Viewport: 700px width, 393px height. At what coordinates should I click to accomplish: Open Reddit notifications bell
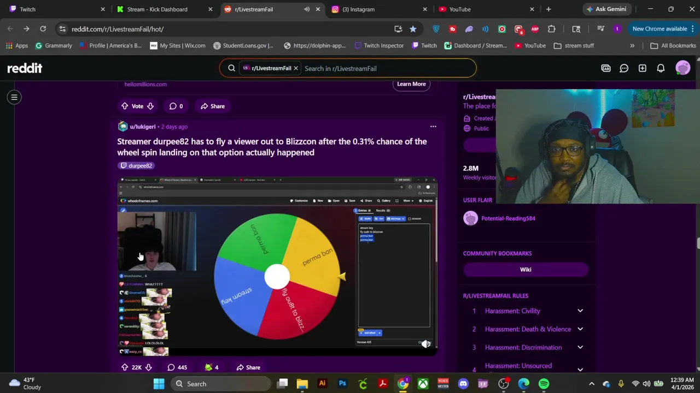point(661,68)
